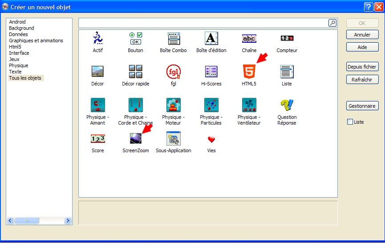
Task: Choose the Sous-Application object
Action: pos(173,138)
